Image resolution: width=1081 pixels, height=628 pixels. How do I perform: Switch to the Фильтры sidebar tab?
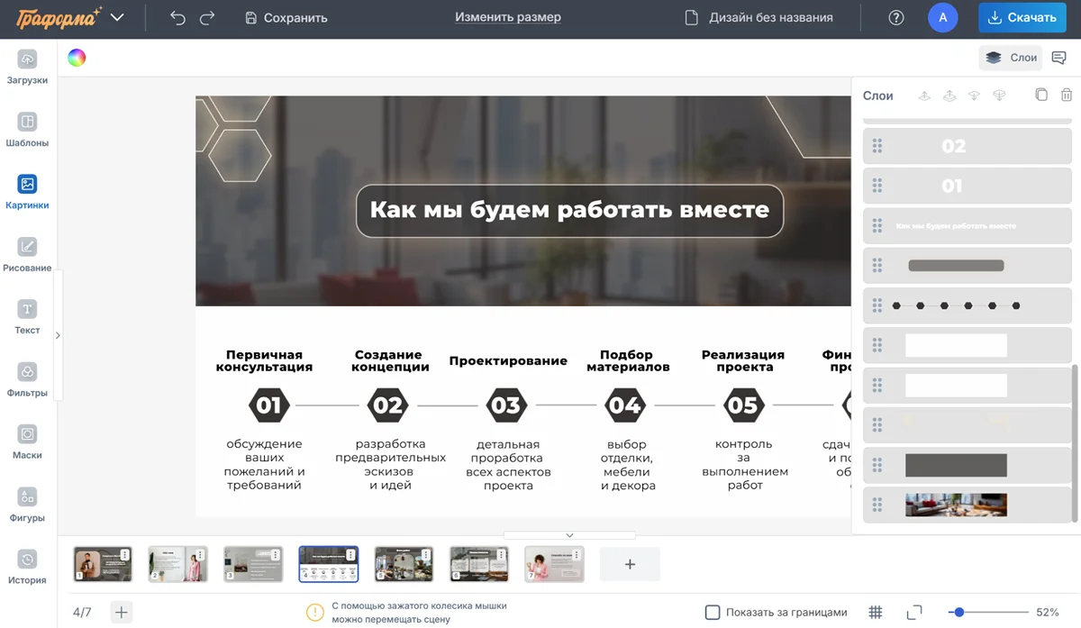pos(27,379)
